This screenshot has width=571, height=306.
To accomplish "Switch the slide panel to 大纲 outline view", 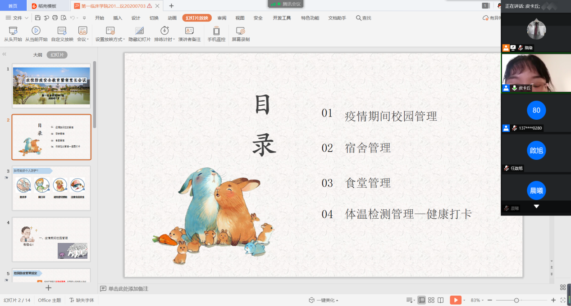I will pyautogui.click(x=38, y=55).
